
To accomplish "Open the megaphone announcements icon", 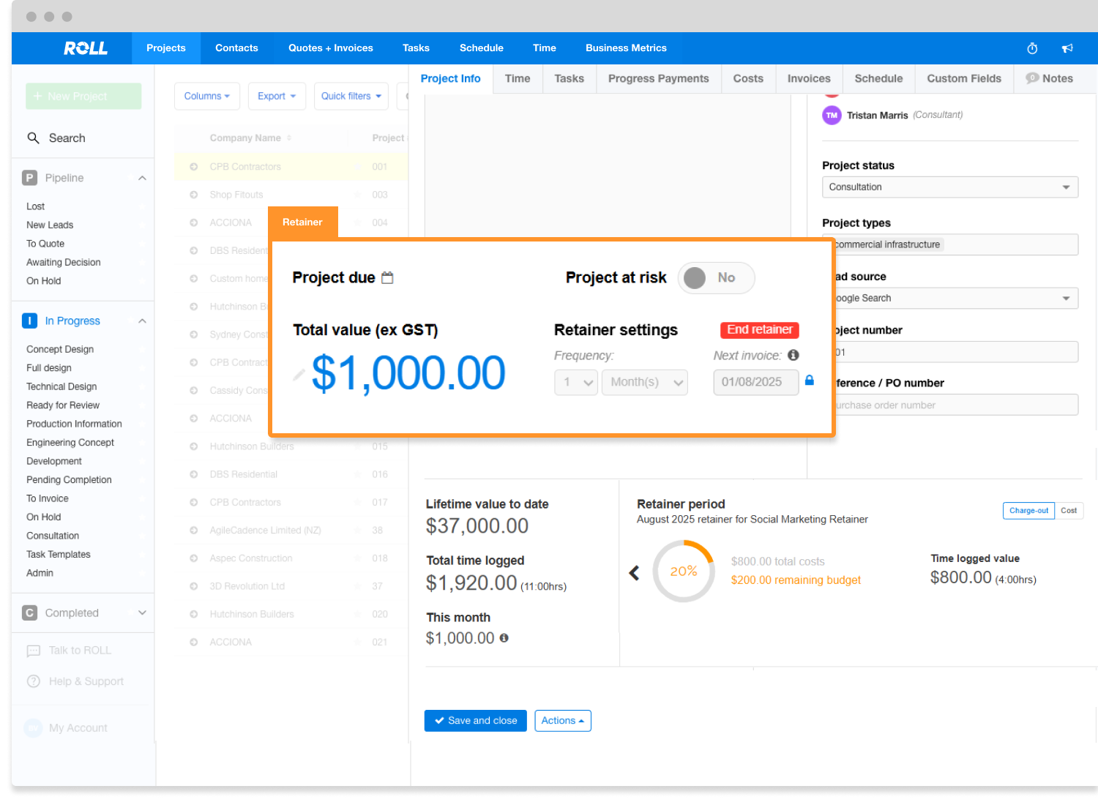I will click(1067, 48).
